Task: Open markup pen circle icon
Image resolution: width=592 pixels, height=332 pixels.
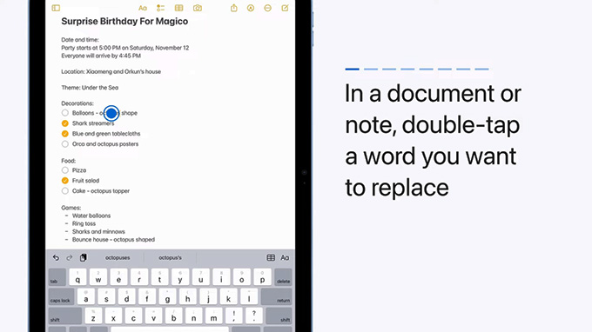Action: click(x=251, y=8)
